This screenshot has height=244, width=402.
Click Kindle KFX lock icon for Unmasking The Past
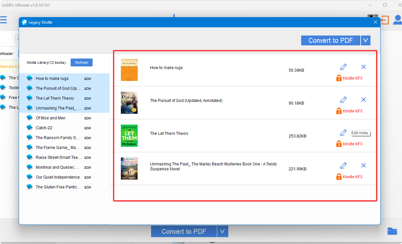tap(339, 177)
